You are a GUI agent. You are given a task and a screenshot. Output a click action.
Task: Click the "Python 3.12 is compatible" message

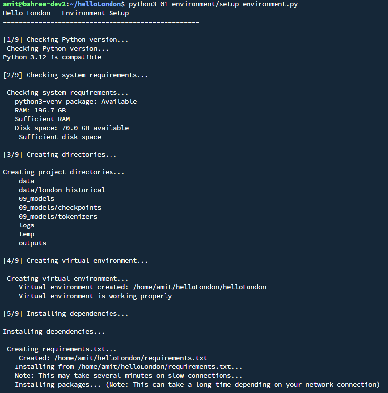point(52,57)
